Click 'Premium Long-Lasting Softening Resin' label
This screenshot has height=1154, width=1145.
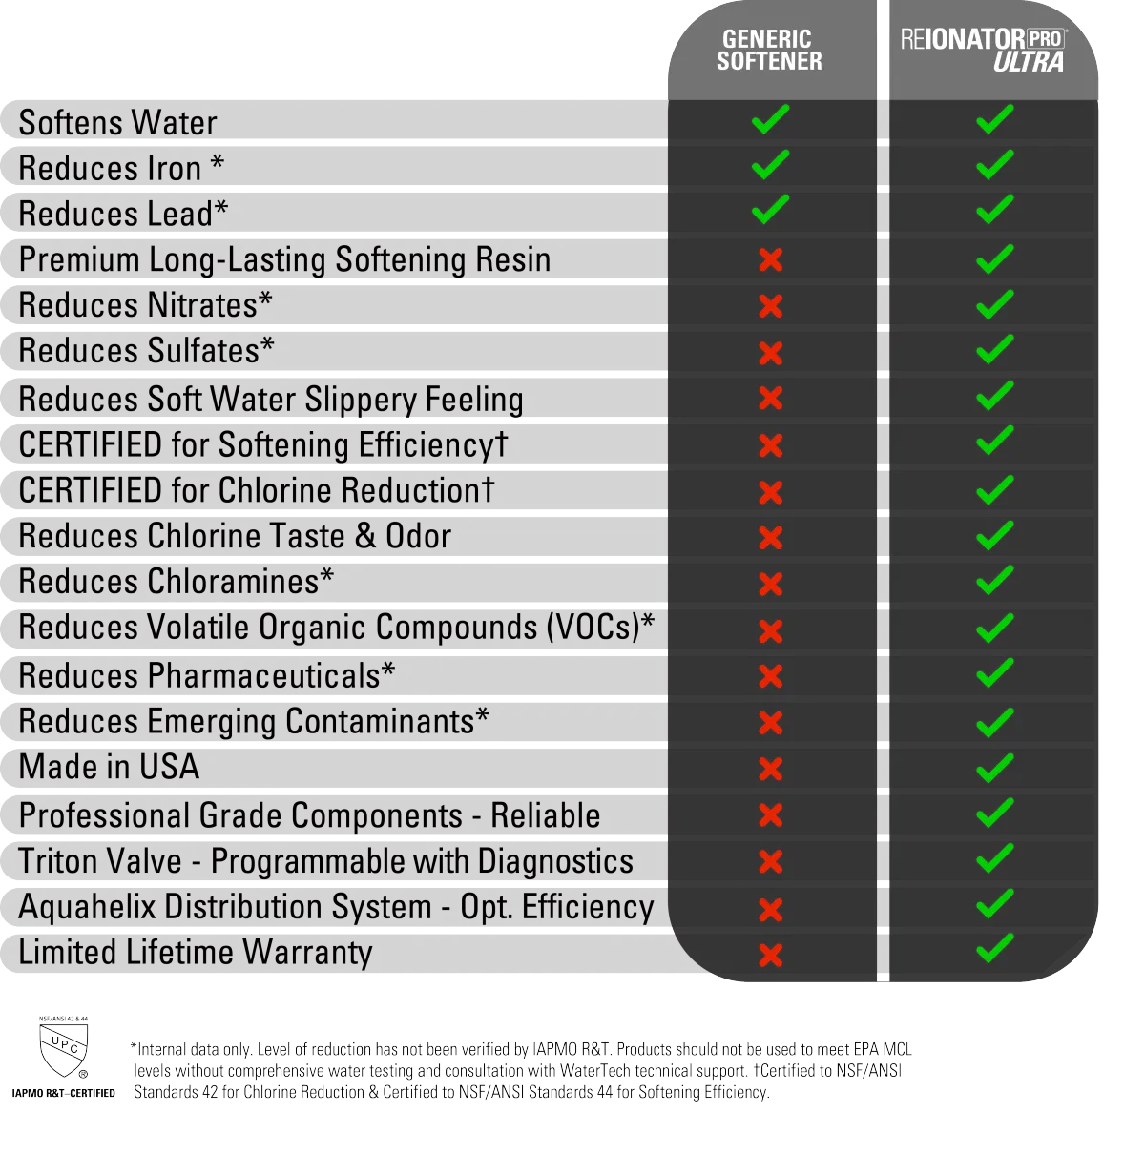(x=284, y=260)
